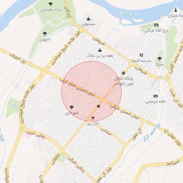Click the tree icon above شهرداری
The image size is (183, 183).
(71, 107)
